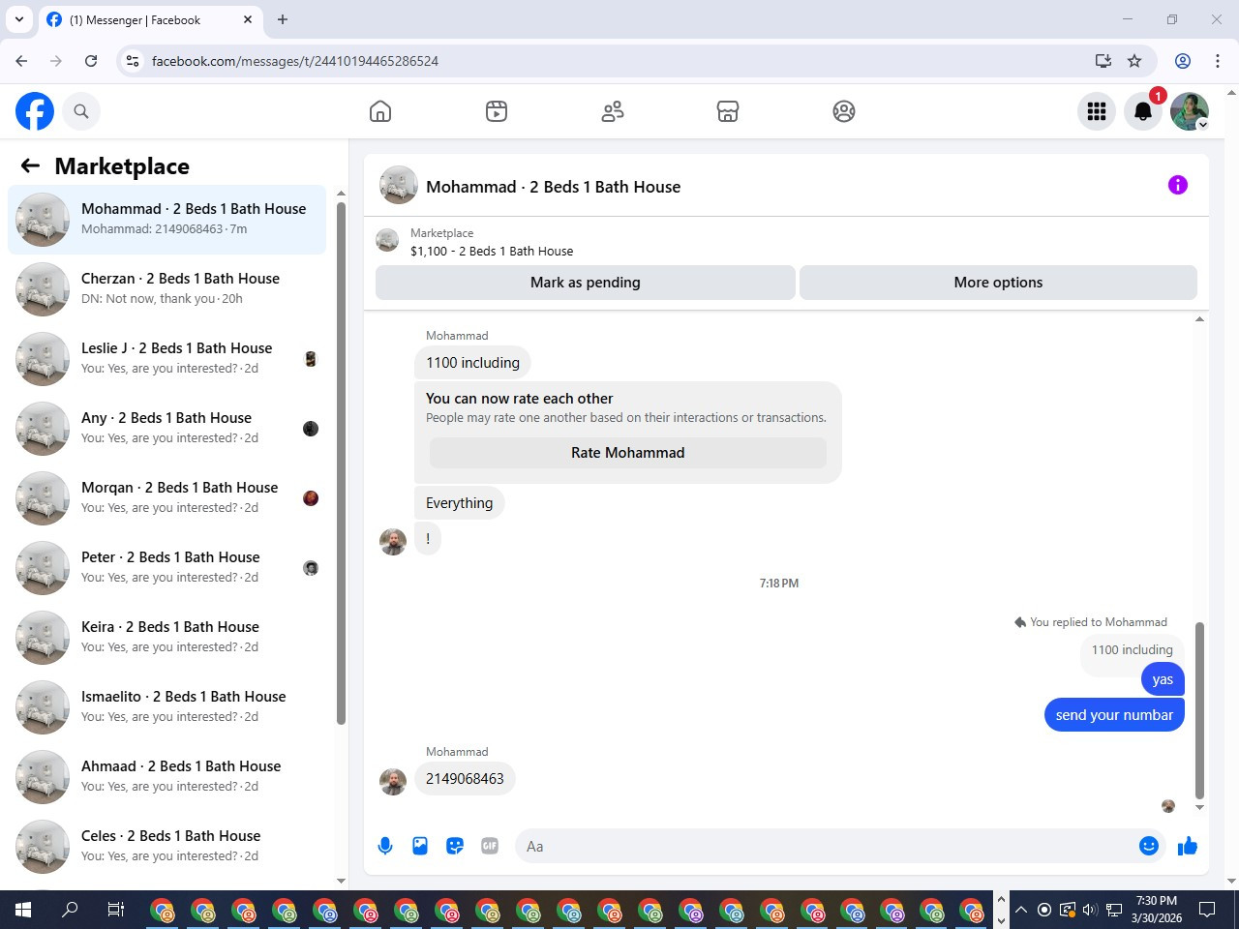Click Mark as pending button
Screen dimensions: 1239x929
pyautogui.click(x=586, y=283)
